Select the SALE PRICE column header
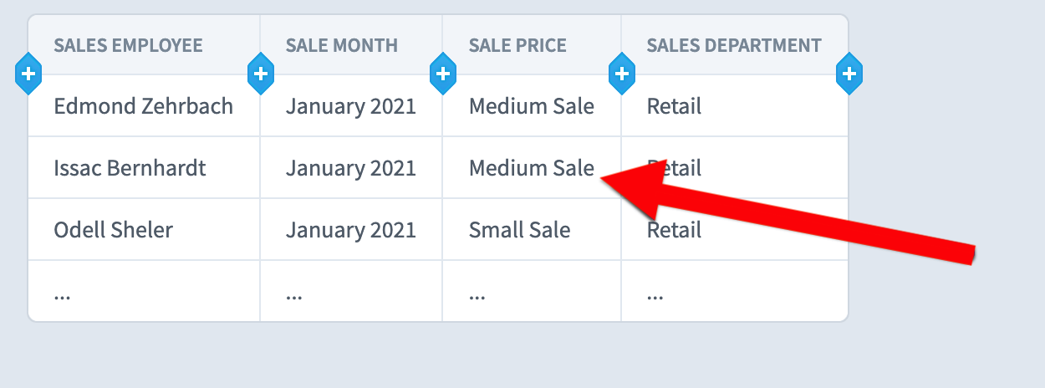 click(517, 45)
